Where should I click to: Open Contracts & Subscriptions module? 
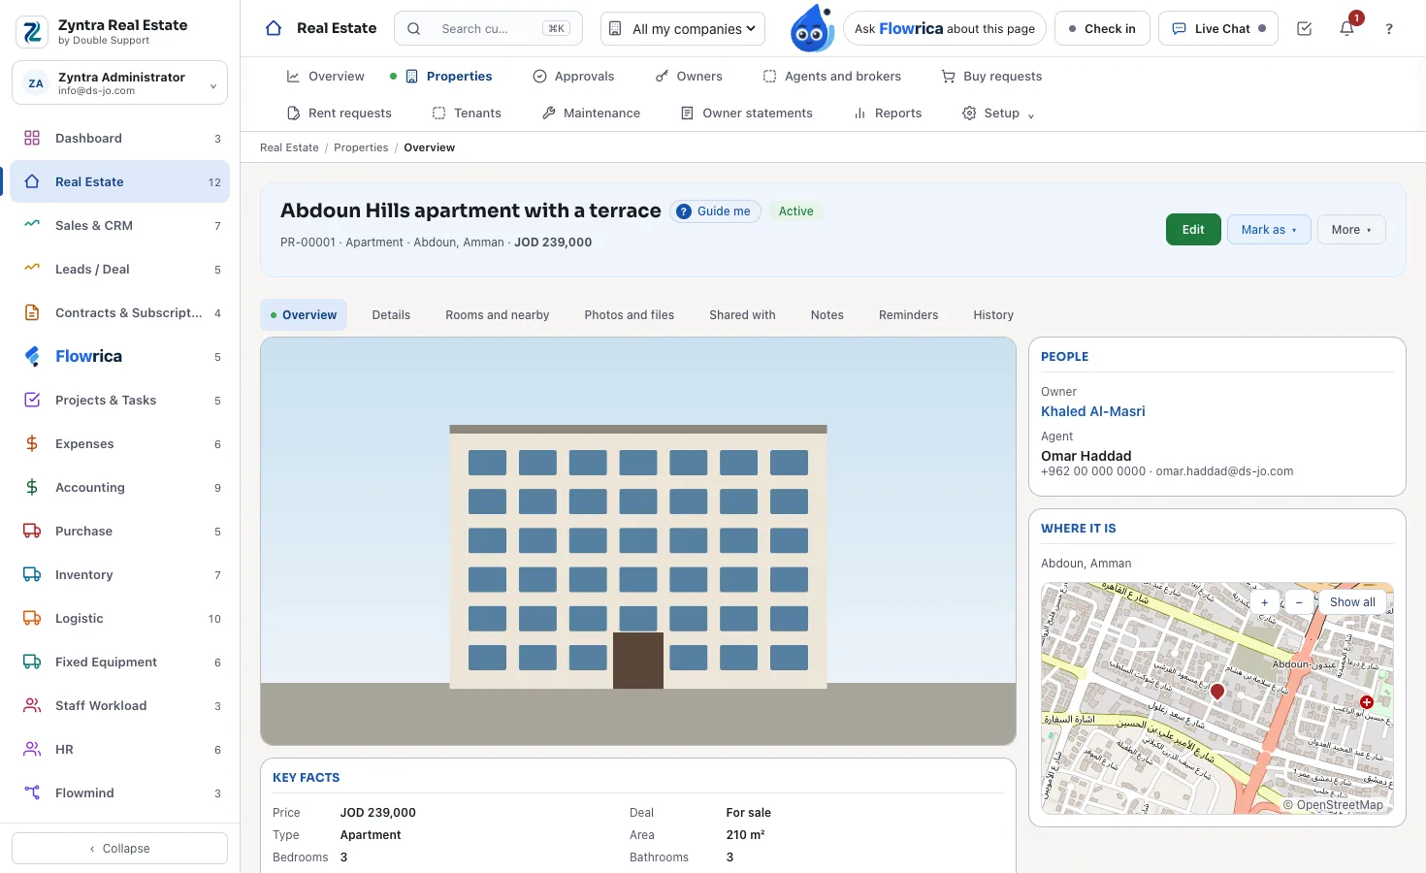[120, 313]
